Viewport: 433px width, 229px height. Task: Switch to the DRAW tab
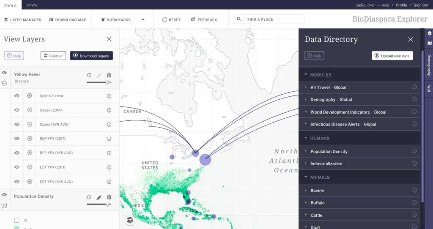pos(32,5)
